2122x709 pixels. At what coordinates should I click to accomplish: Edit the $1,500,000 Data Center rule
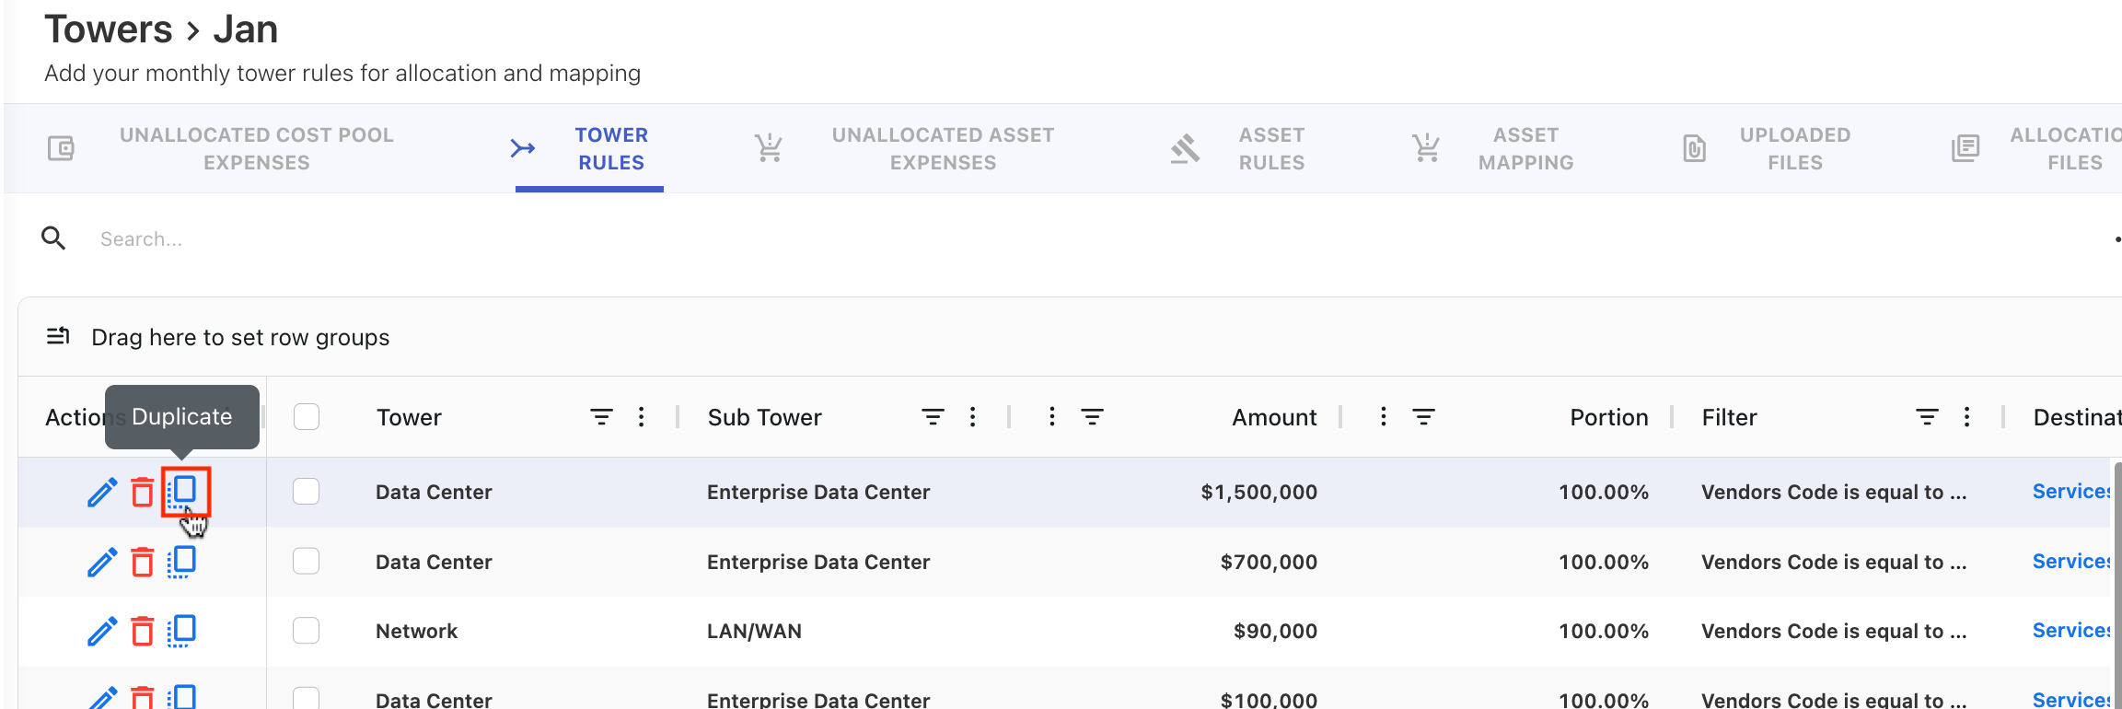pos(102,492)
